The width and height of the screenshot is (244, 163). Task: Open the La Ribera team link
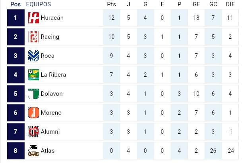53,75
